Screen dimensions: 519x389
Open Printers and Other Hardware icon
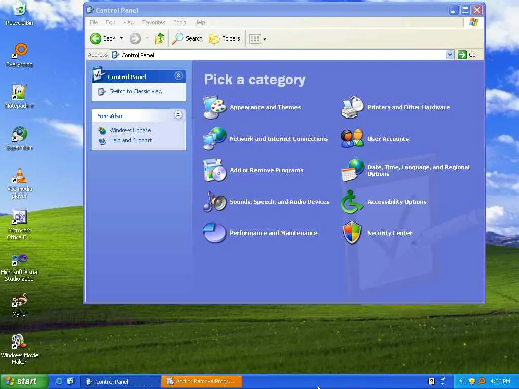352,107
